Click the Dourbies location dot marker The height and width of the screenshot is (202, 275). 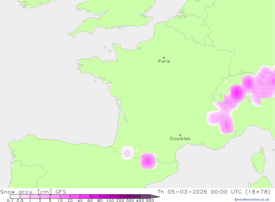tap(180, 135)
